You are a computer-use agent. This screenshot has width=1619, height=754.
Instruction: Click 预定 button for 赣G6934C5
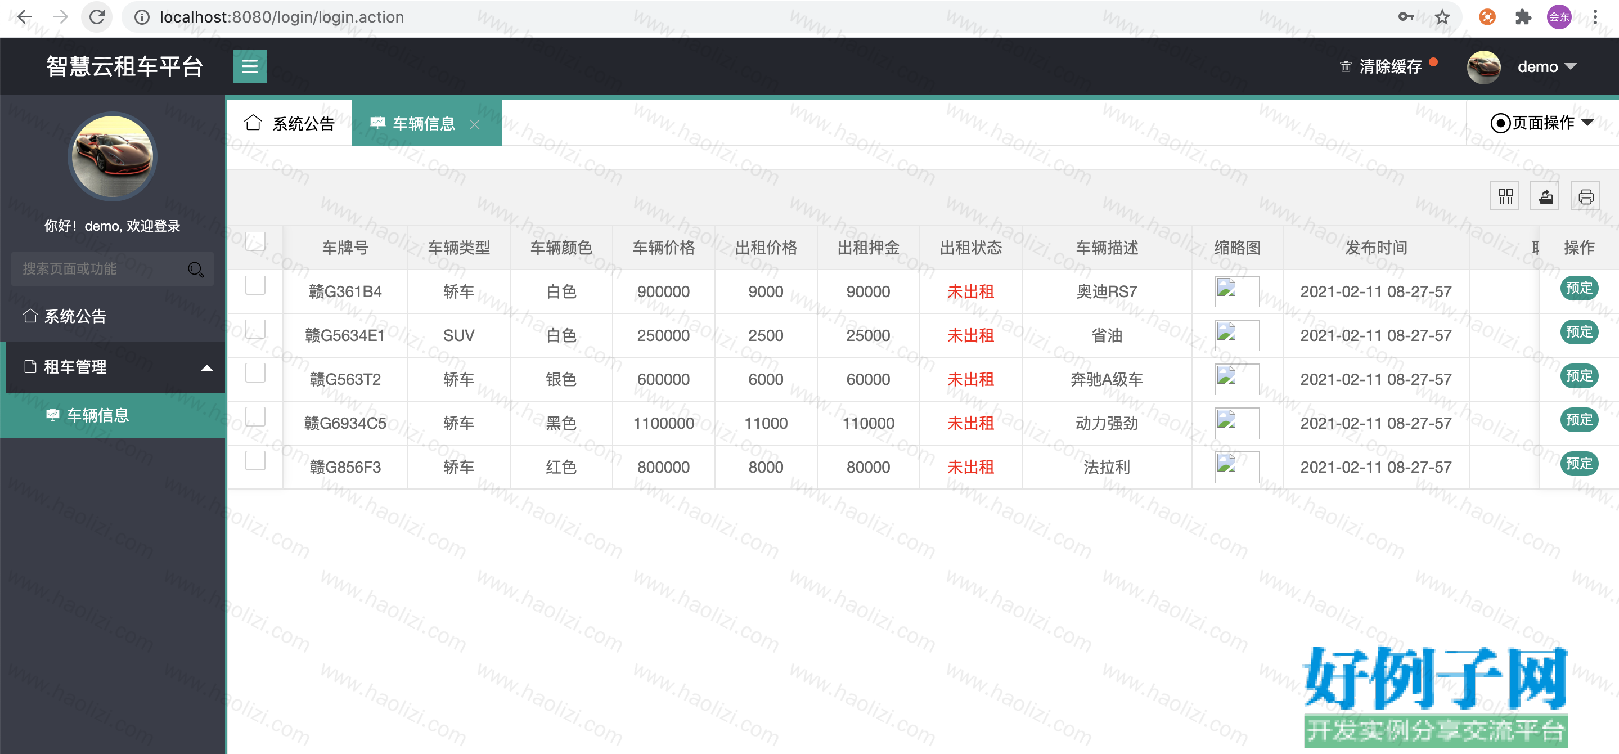click(x=1578, y=421)
